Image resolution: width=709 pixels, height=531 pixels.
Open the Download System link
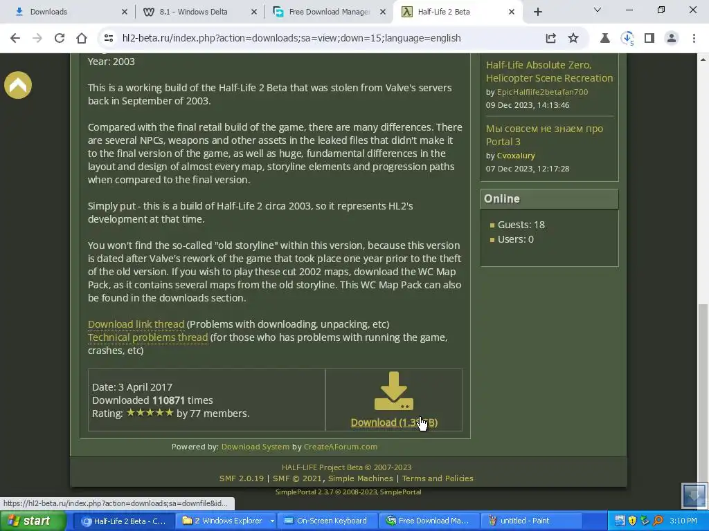click(255, 447)
